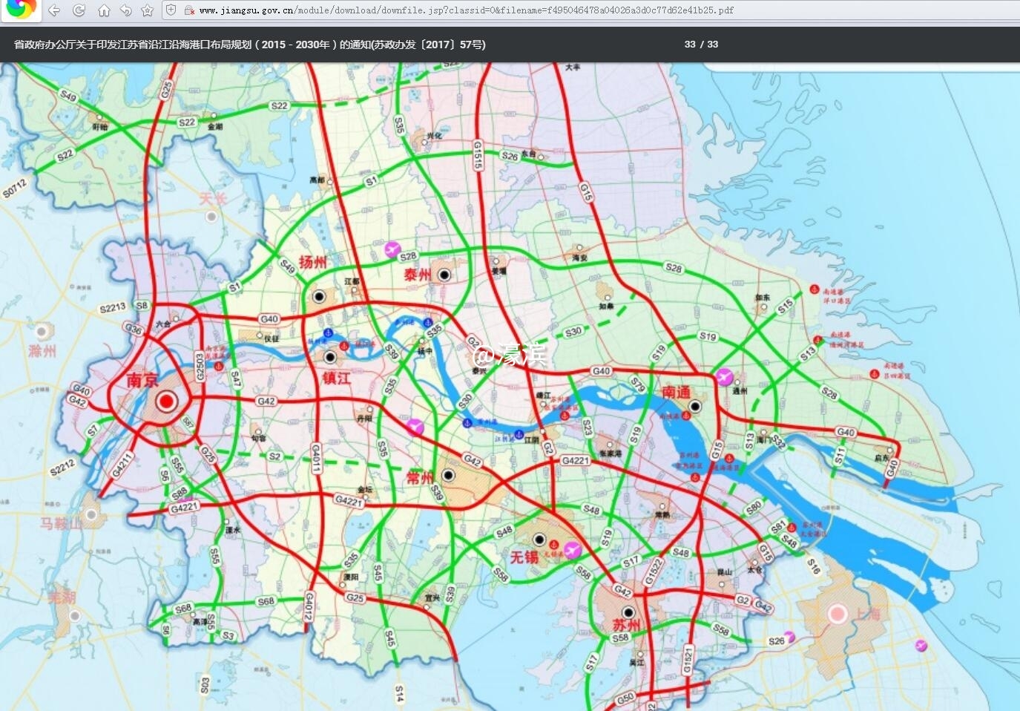The height and width of the screenshot is (711, 1020).
Task: Click the 南通 city marker on map
Action: click(695, 406)
